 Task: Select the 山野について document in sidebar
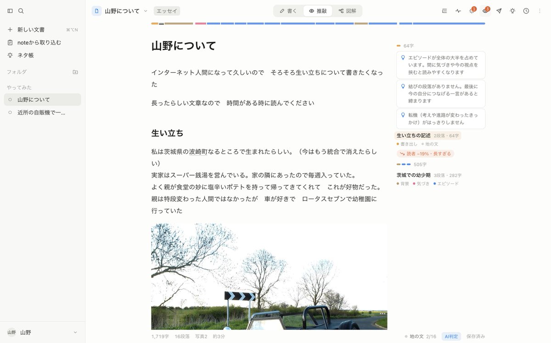coord(42,99)
